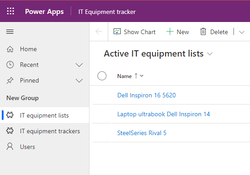Open Active IT equipment lists view selector
This screenshot has width=250, height=175.
[x=210, y=54]
